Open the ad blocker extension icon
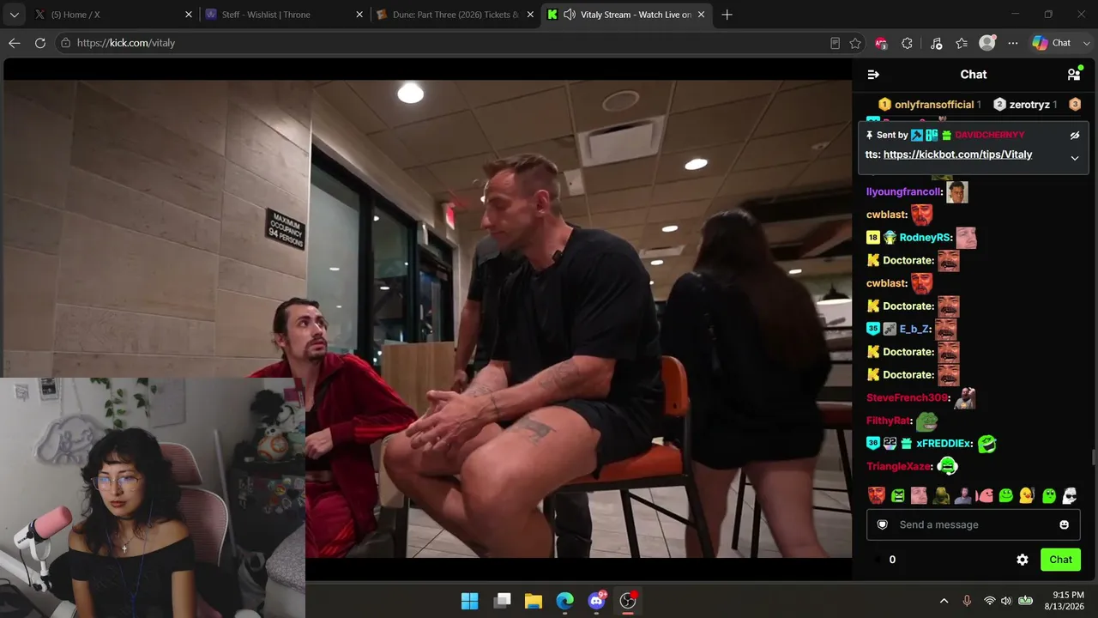The height and width of the screenshot is (618, 1098). 881,43
